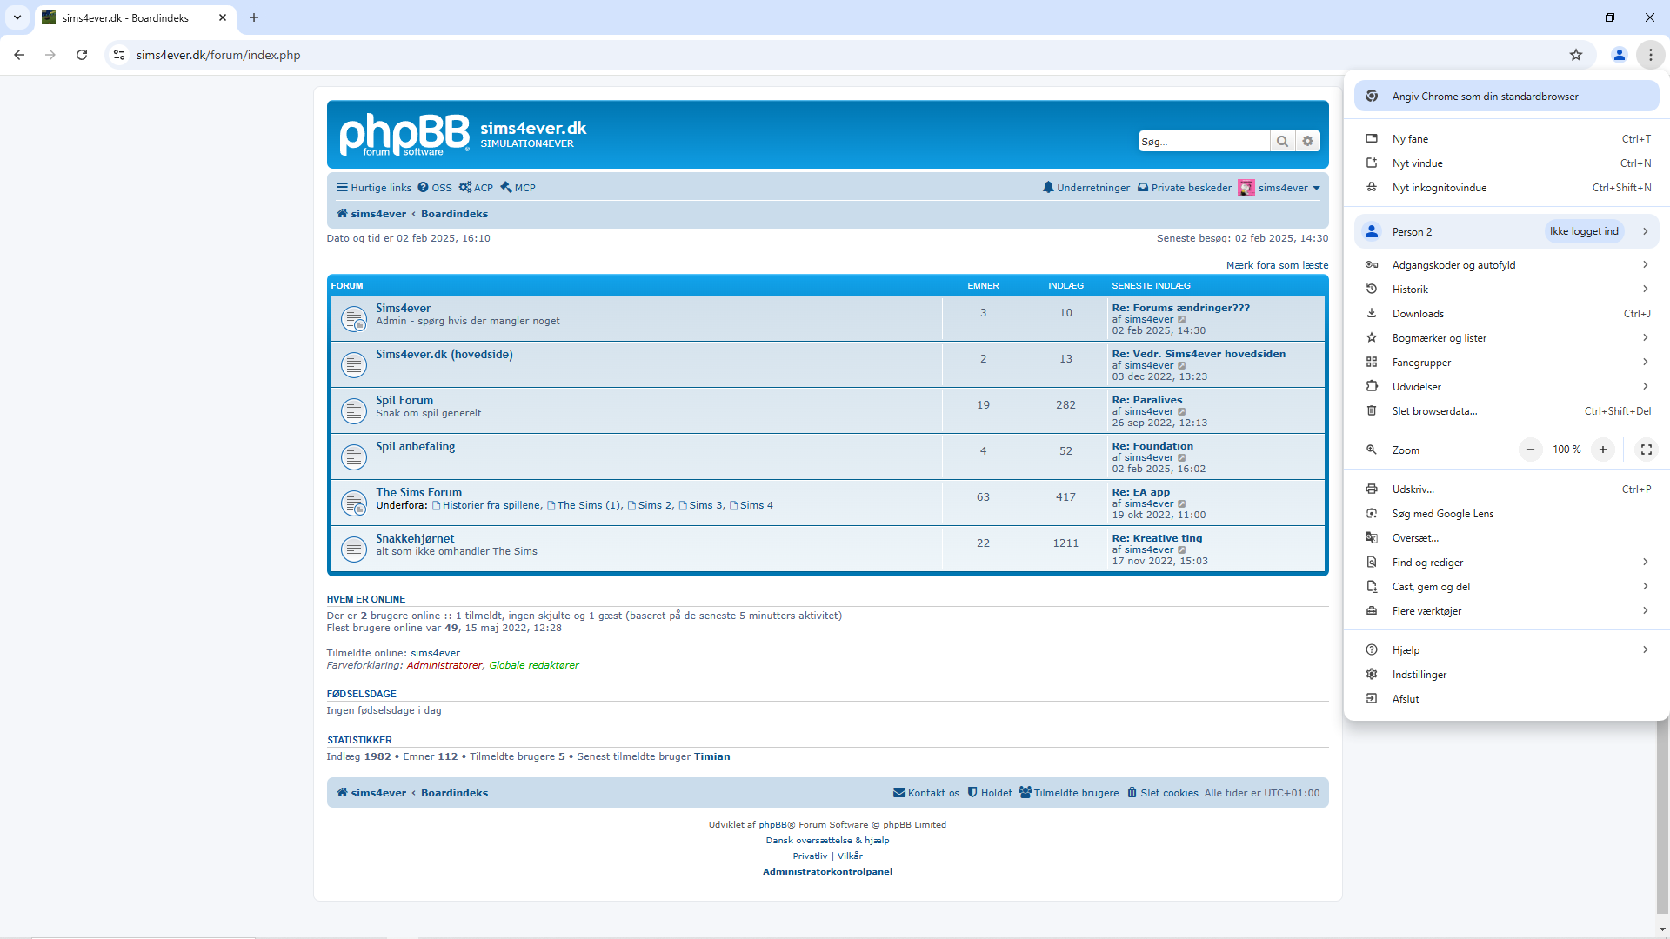Expand Flere værktøjer submenu
Screen dimensions: 1670x939
(1506, 611)
